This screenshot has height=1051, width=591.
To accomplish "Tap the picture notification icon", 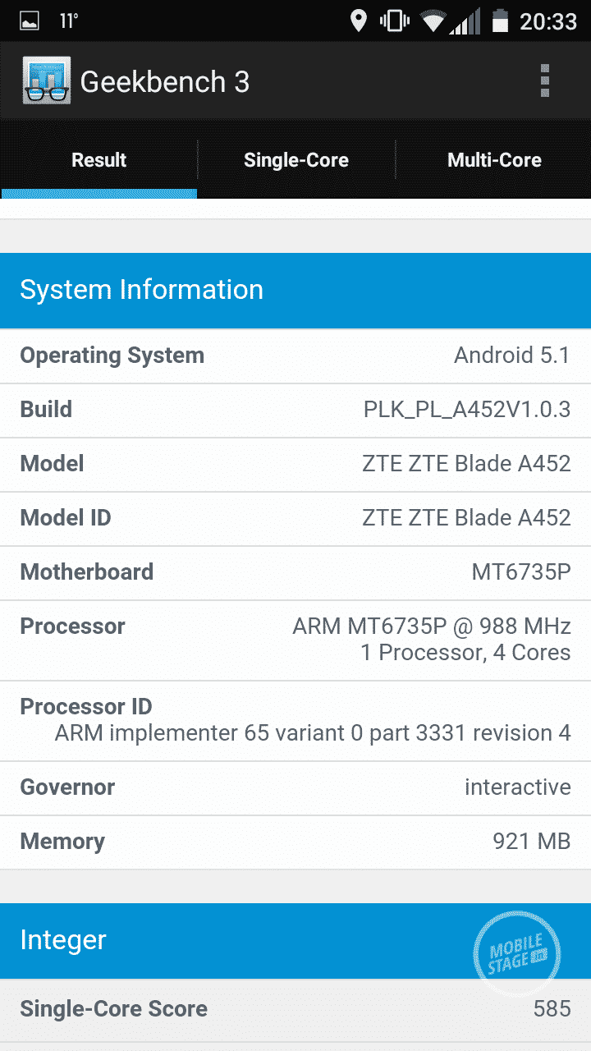I will (30, 21).
